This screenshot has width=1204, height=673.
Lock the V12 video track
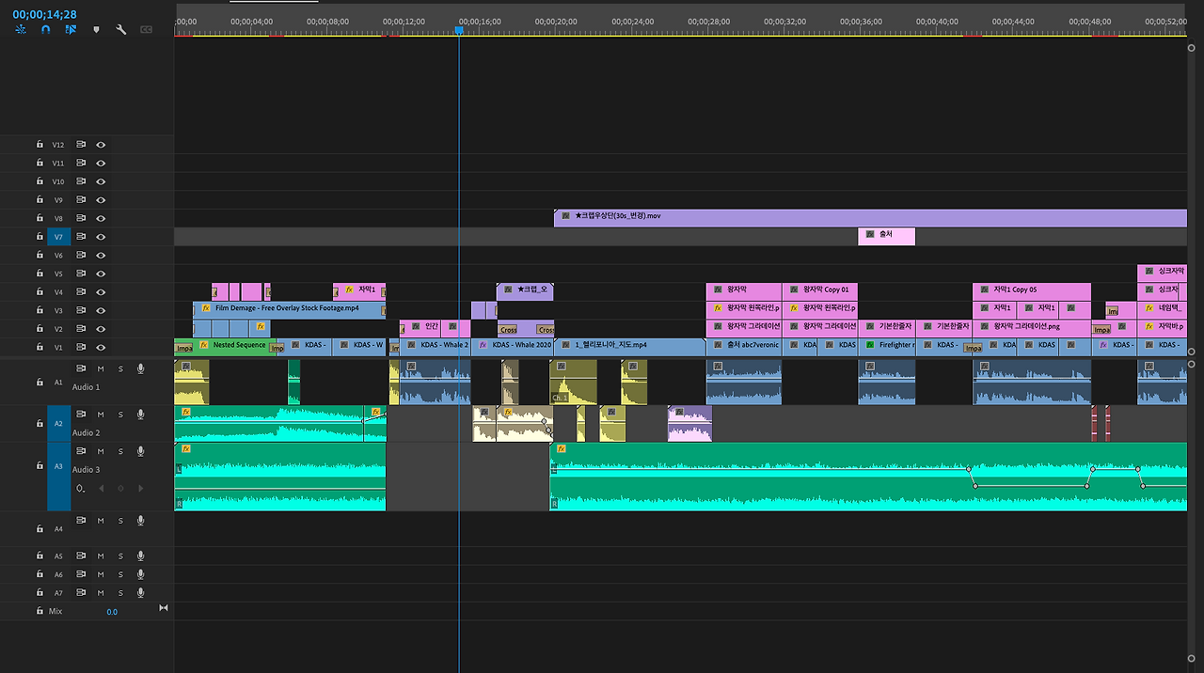point(40,145)
